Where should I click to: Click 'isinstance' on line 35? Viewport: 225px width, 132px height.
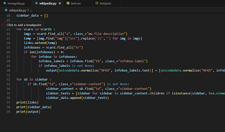click(x=181, y=93)
